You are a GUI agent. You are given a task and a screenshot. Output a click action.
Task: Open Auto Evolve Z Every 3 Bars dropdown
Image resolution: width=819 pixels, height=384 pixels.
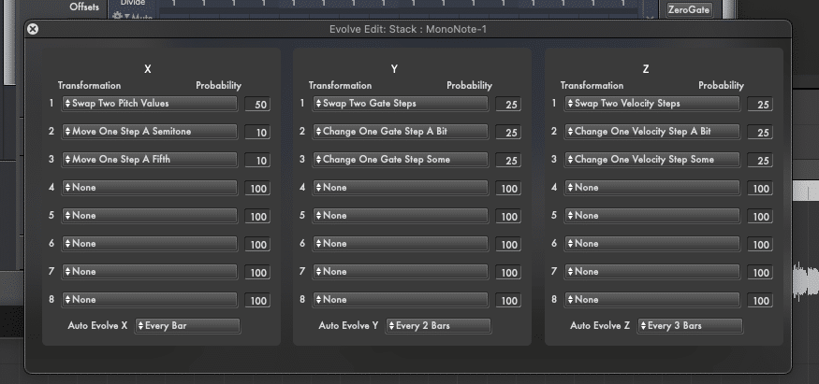[690, 326]
